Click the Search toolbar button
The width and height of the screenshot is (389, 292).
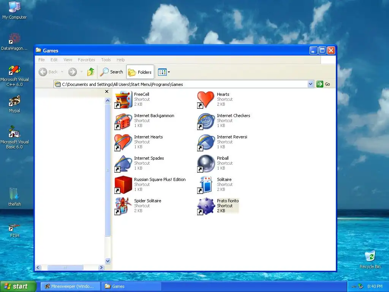112,72
